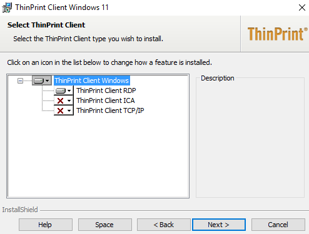Click the Help button
Viewport: 309px width, 234px height.
[x=46, y=225]
